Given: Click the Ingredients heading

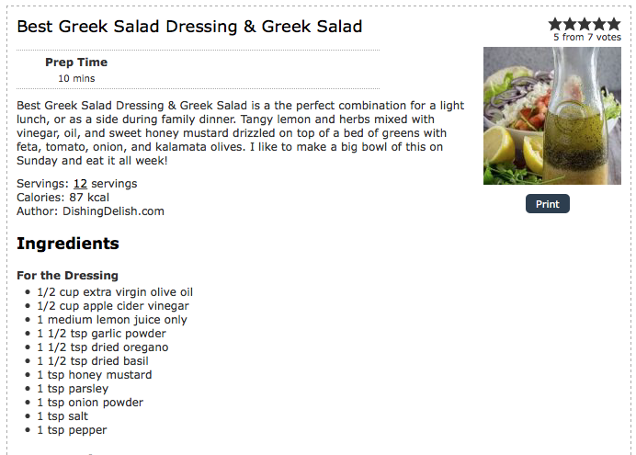Looking at the screenshot, I should [68, 244].
